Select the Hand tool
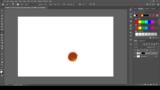This screenshot has height=90, width=160. click(x=2, y=62)
